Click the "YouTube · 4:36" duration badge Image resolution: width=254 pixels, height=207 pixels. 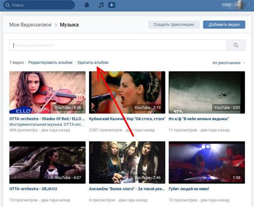(x=68, y=108)
